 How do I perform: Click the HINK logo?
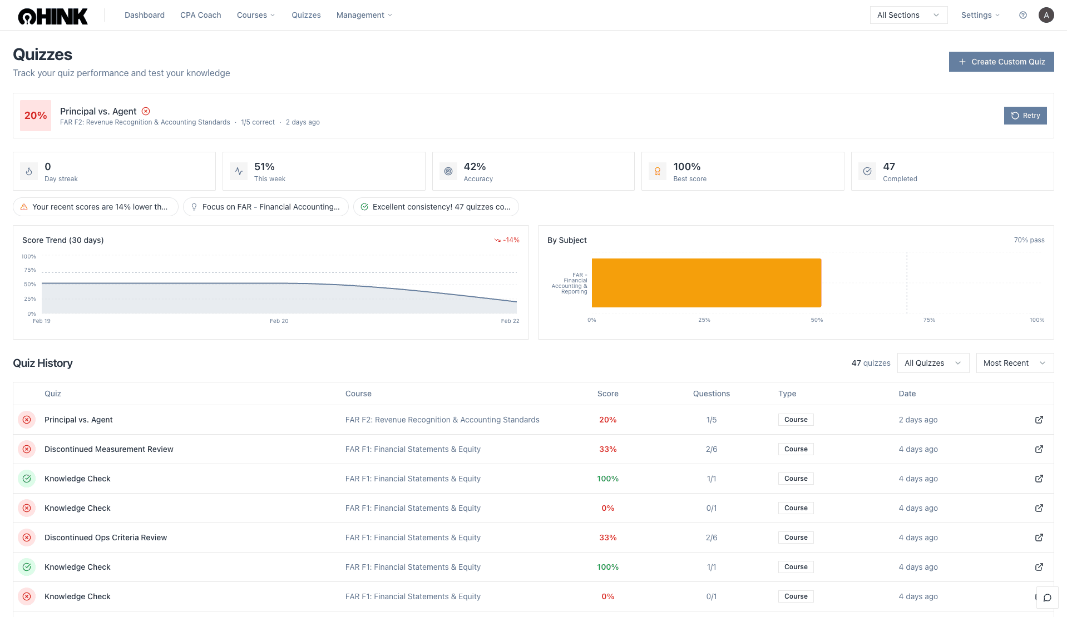(x=52, y=15)
